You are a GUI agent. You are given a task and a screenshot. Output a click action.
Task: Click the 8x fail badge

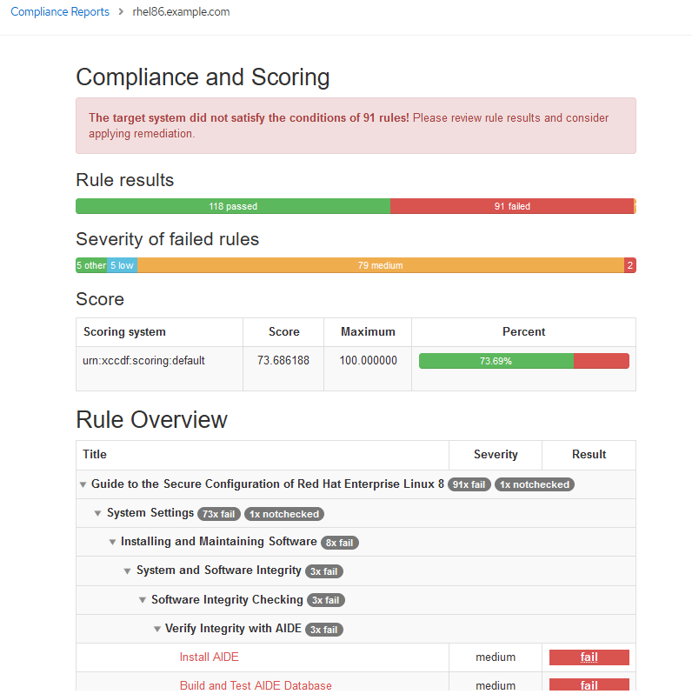[x=339, y=543]
